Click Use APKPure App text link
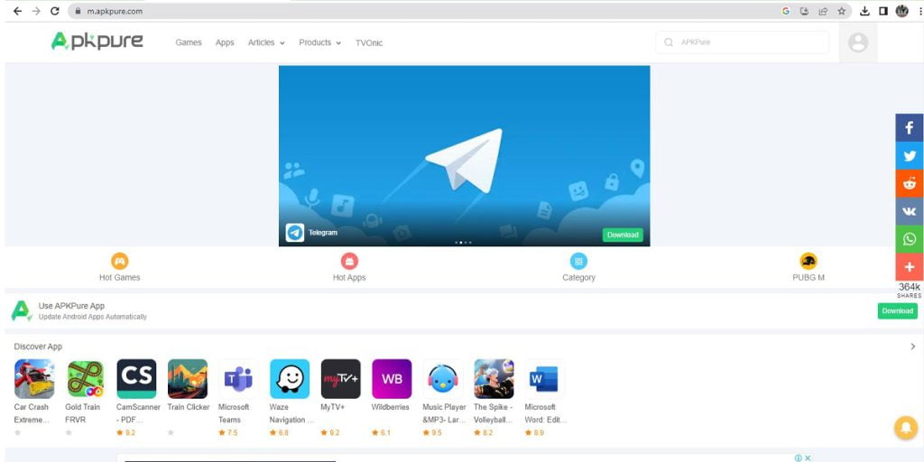 pos(71,306)
